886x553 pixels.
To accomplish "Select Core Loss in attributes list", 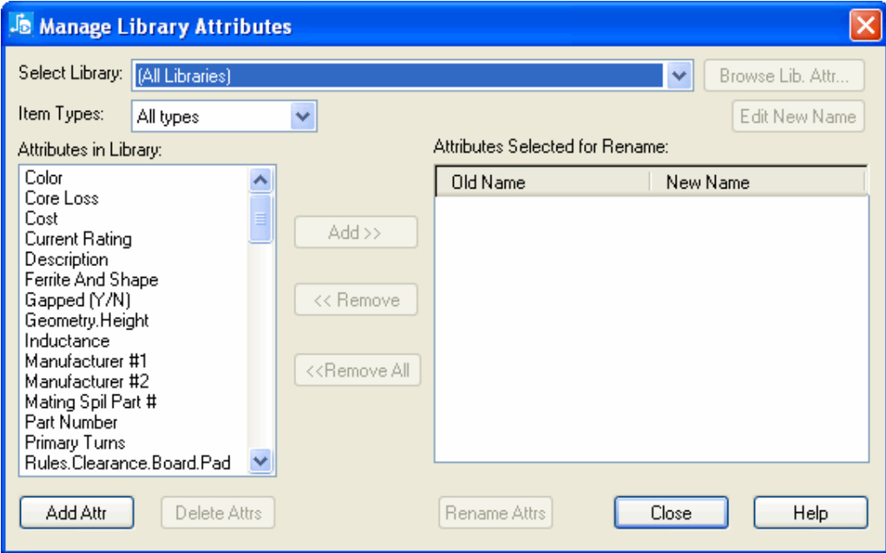I will [62, 199].
